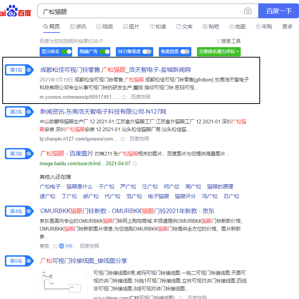Click the camera image-search icon
Image resolution: width=299 pixels, height=299 pixels.
[x=247, y=11]
